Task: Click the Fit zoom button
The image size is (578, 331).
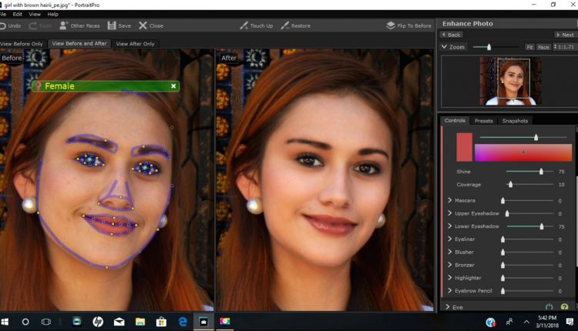Action: point(529,47)
